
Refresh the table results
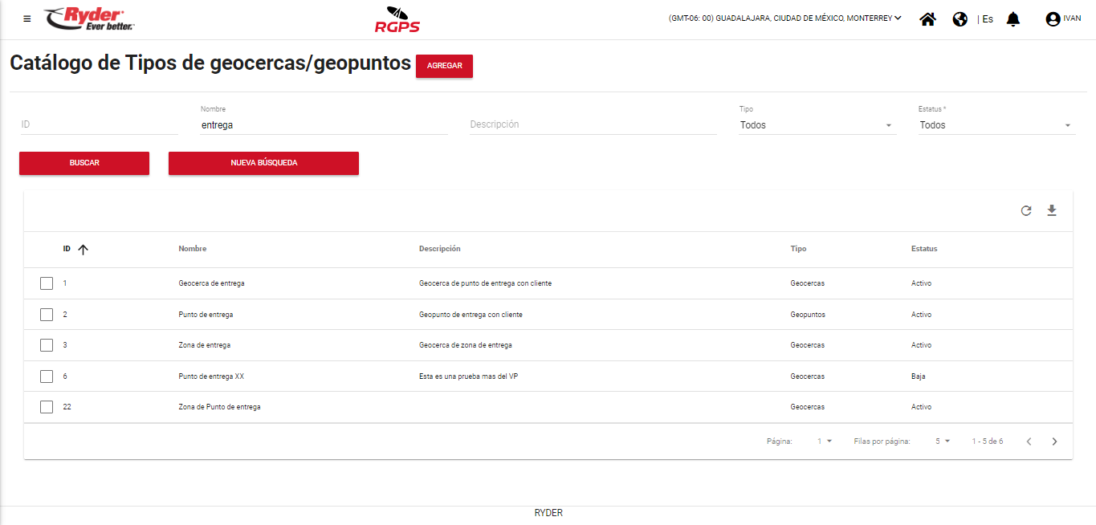1025,211
